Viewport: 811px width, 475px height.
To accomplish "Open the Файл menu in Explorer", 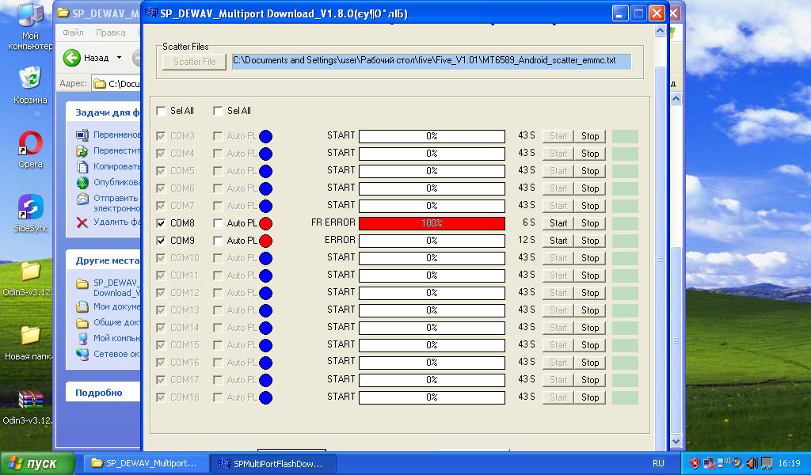I will pos(73,33).
